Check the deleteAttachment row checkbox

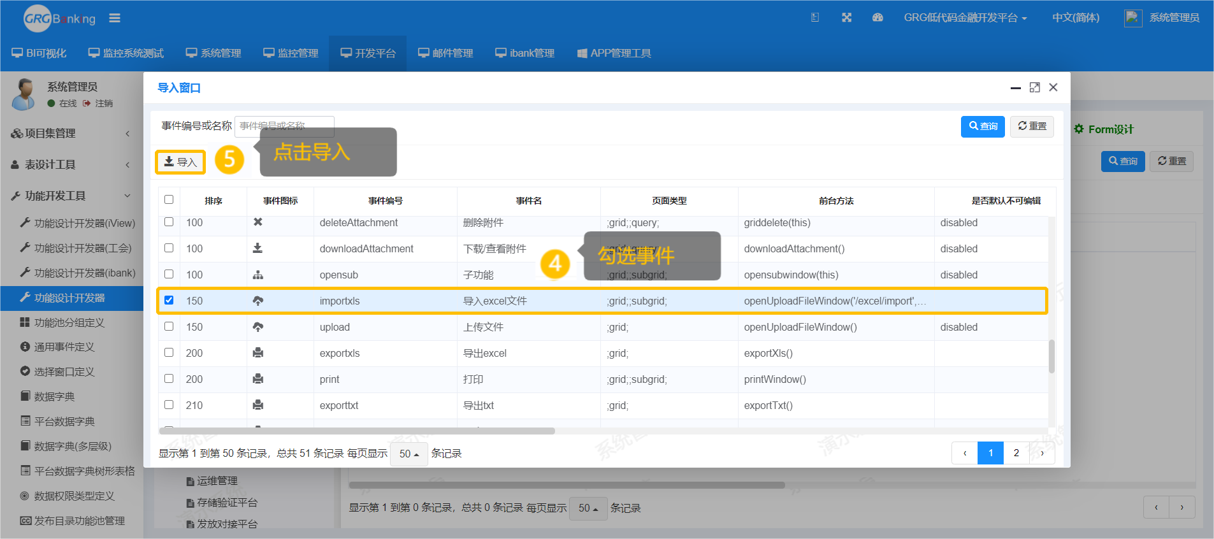tap(169, 222)
